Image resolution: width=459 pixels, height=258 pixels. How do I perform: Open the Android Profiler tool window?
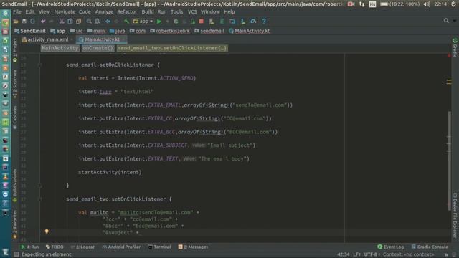[x=121, y=247]
